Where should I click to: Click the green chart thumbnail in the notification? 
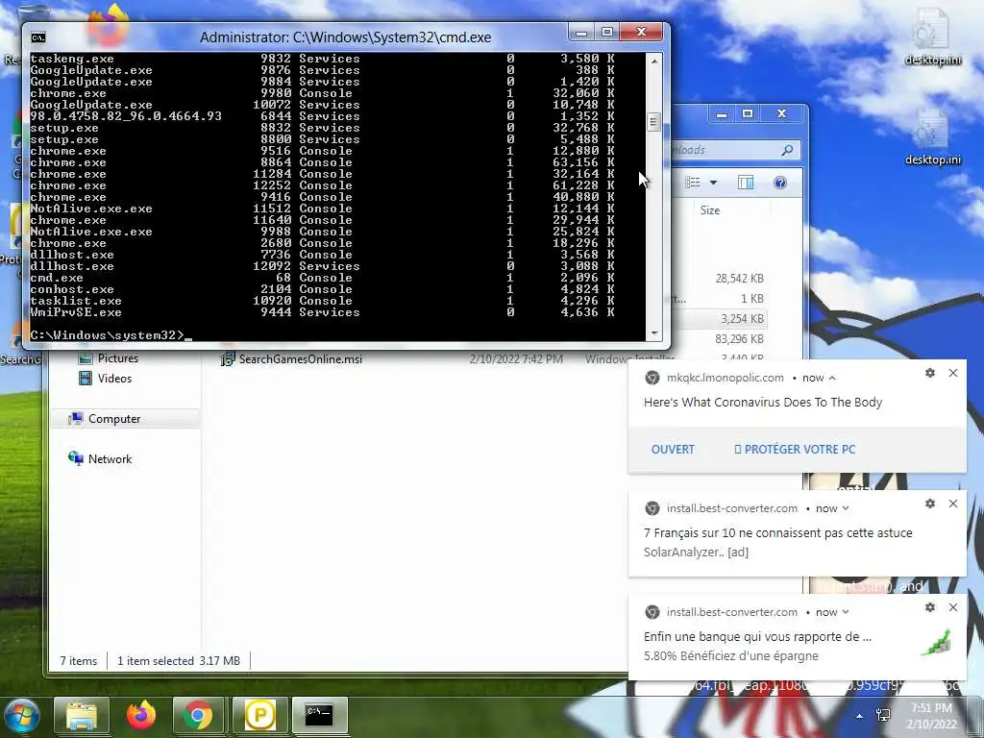(937, 643)
